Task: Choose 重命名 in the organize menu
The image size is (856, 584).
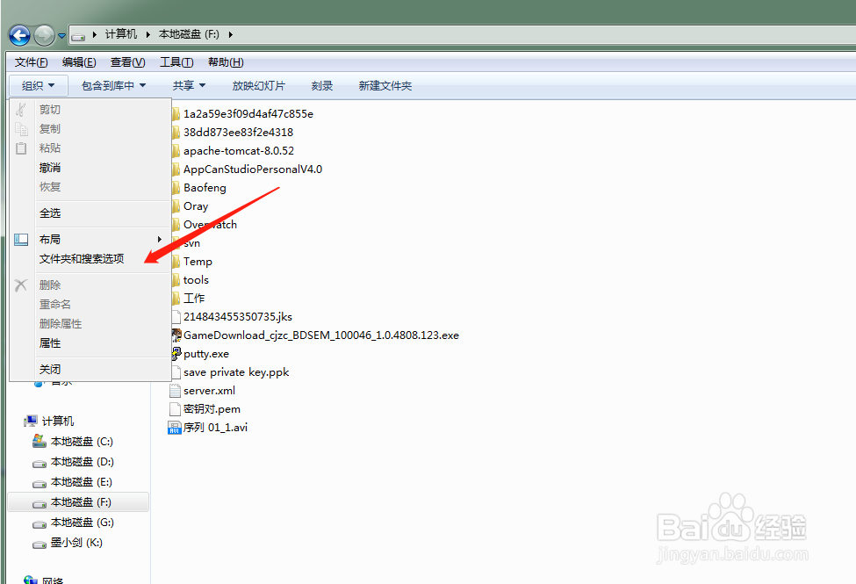Action: click(x=90, y=304)
